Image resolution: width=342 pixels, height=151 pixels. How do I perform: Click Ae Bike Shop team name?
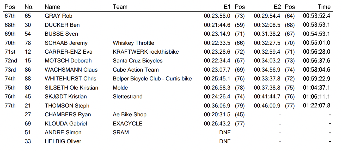coord(130,115)
